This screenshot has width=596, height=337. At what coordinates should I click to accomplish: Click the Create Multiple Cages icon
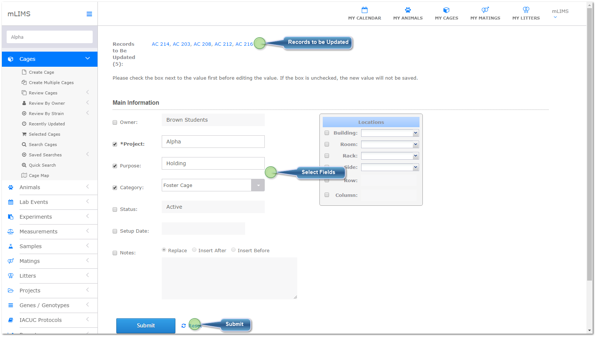click(24, 82)
